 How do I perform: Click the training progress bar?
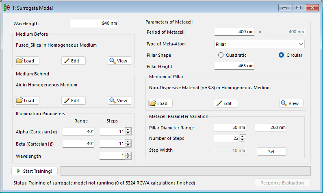[x=185, y=171]
